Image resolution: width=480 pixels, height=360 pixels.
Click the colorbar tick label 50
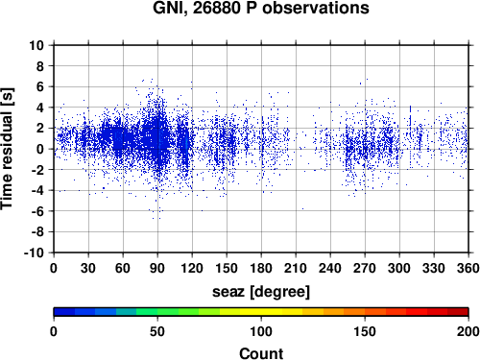point(157,331)
